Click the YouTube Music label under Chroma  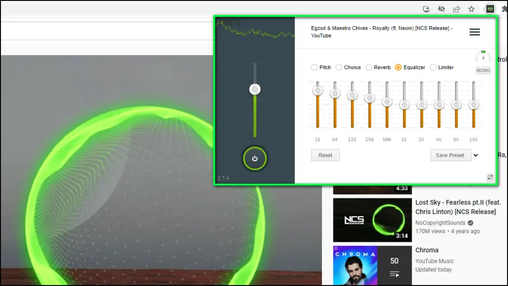(x=435, y=261)
